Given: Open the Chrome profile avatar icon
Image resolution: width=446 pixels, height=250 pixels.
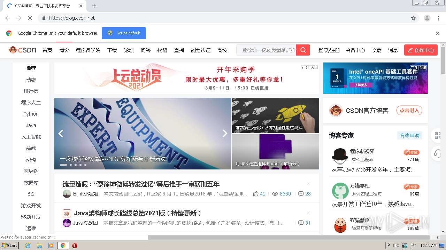Looking at the screenshot, I should [x=427, y=18].
